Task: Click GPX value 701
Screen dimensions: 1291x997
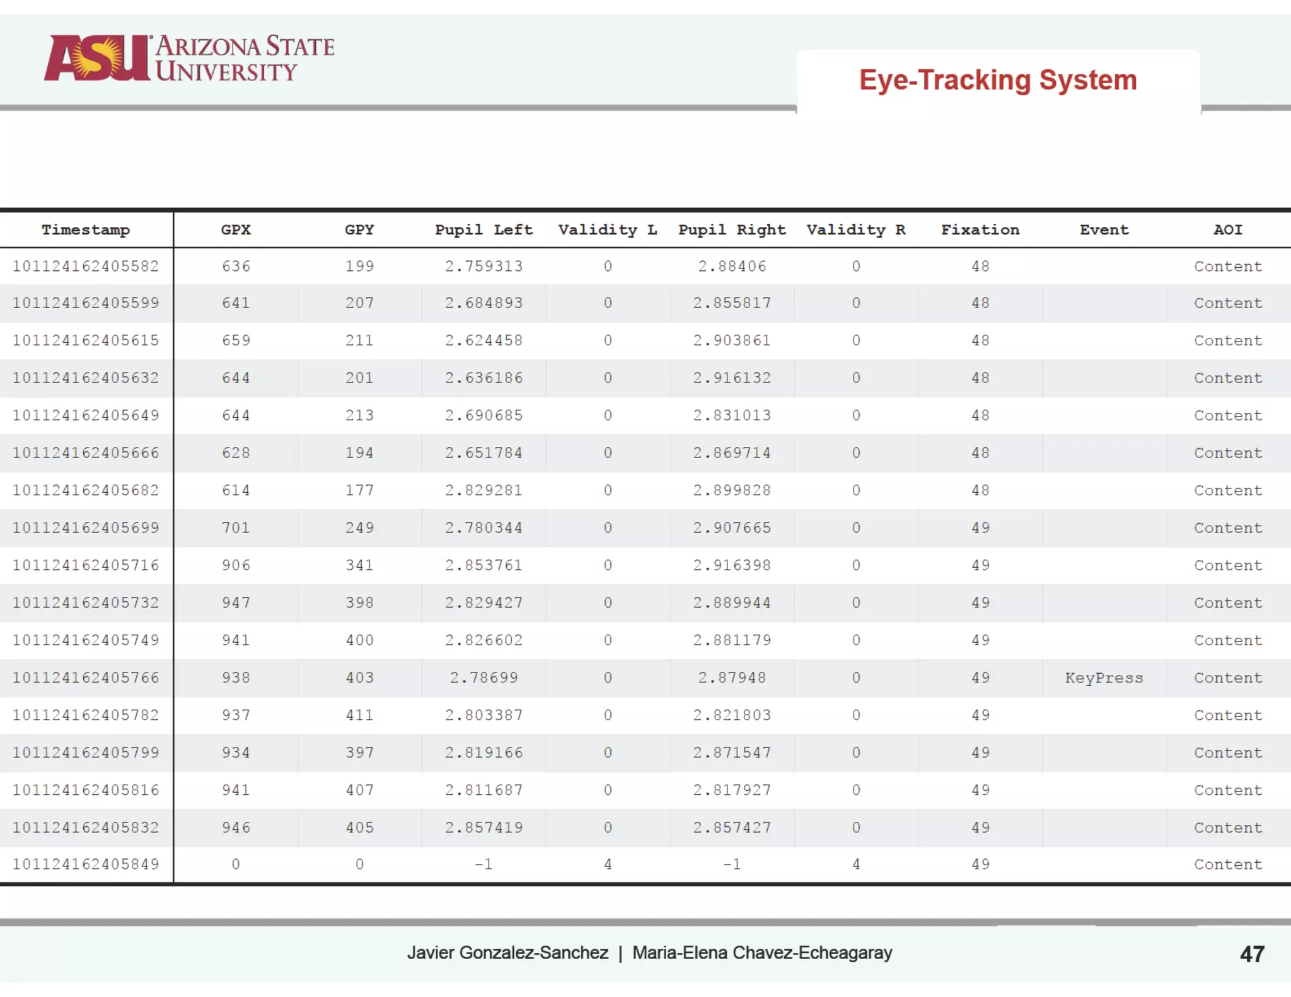Action: 236,527
